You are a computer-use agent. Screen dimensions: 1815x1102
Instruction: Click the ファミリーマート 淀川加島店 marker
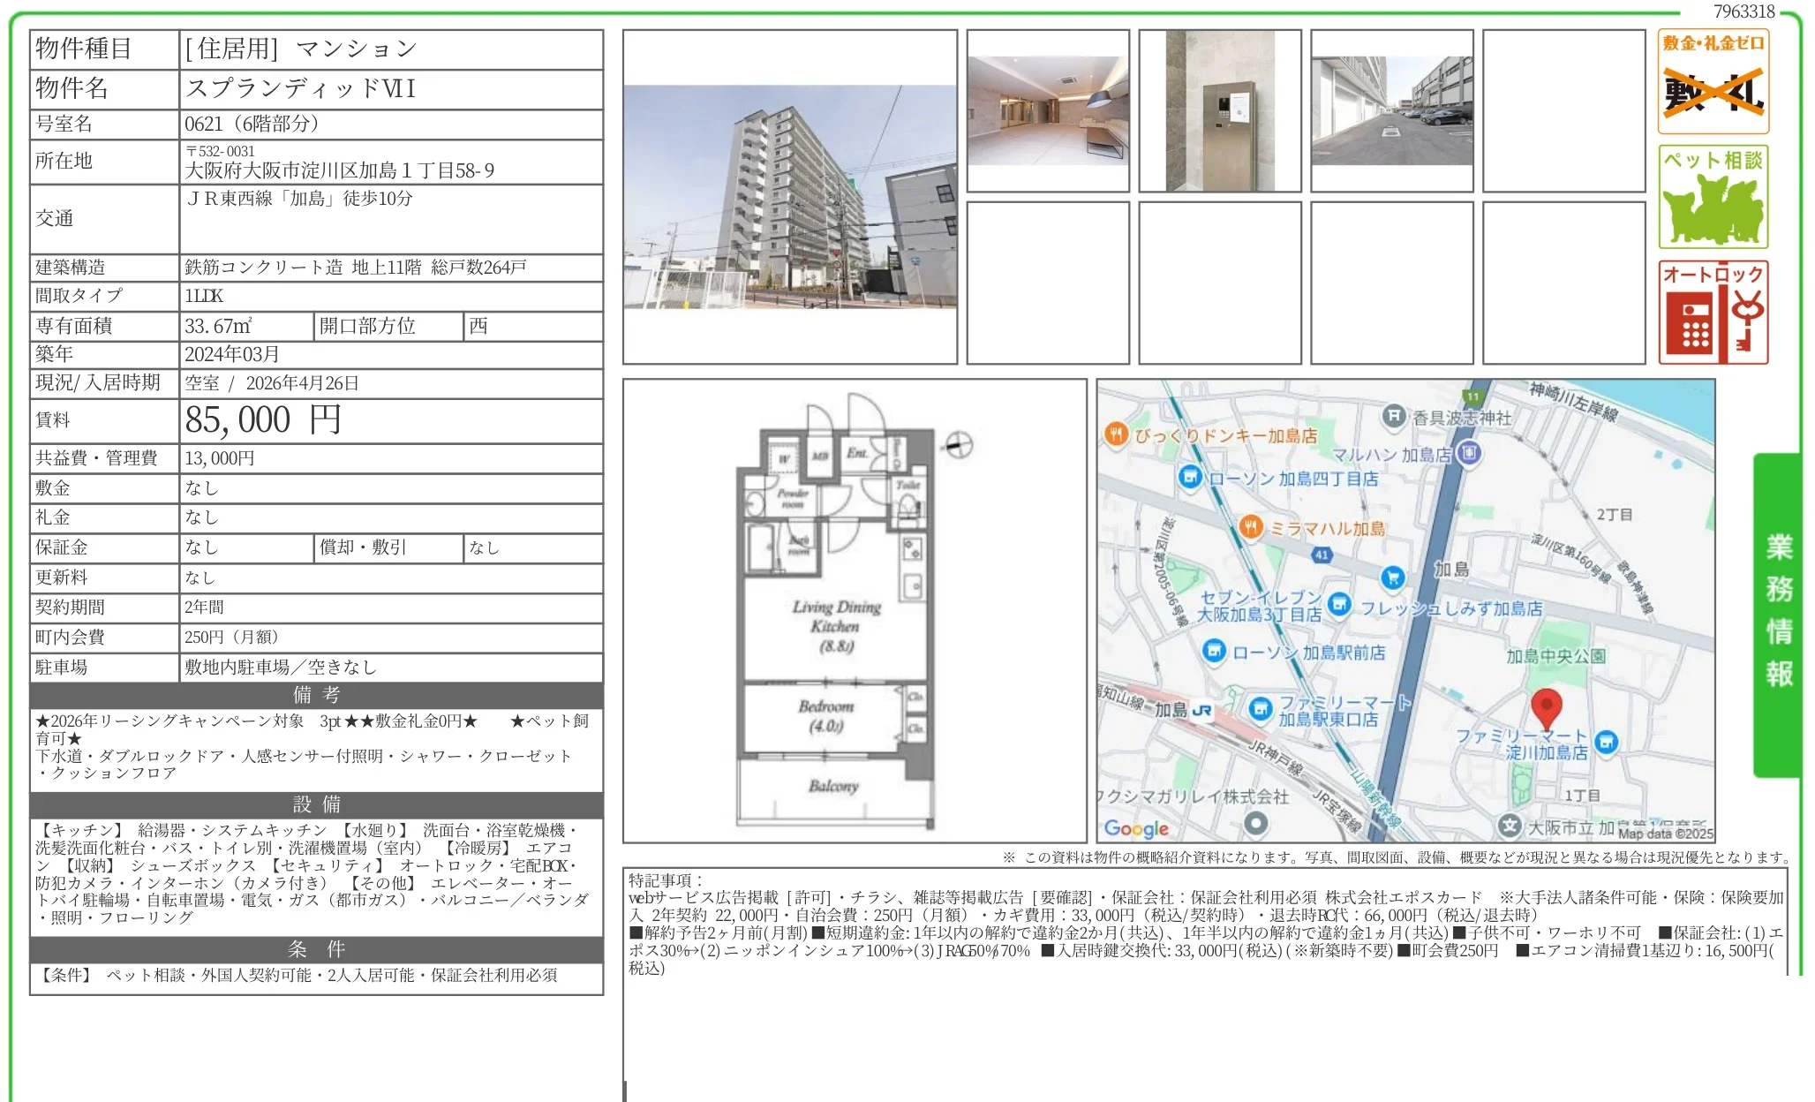pyautogui.click(x=1607, y=742)
